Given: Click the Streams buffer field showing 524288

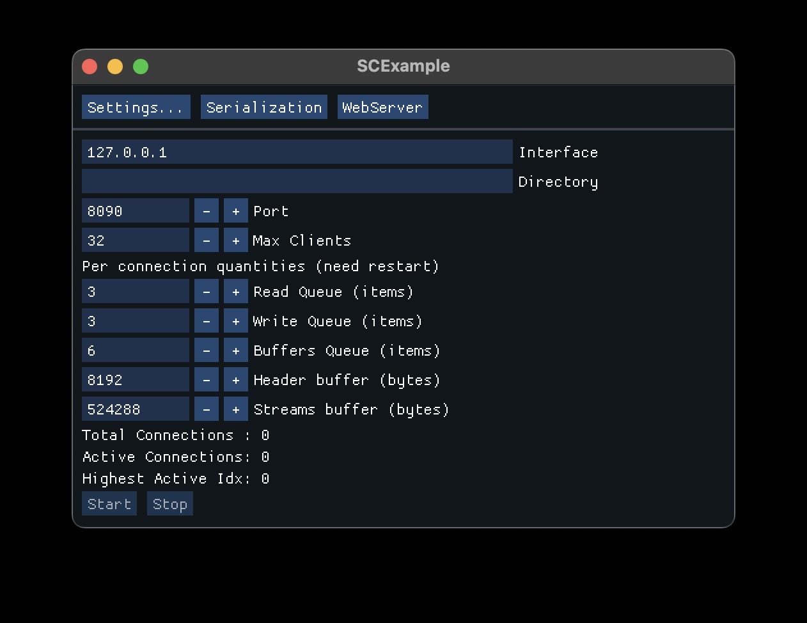Looking at the screenshot, I should click(x=136, y=409).
